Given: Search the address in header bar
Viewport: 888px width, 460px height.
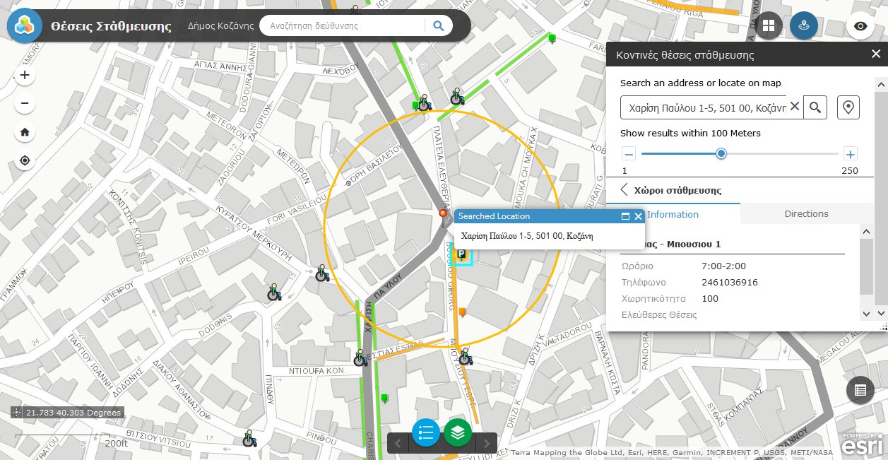Looking at the screenshot, I should tap(438, 26).
